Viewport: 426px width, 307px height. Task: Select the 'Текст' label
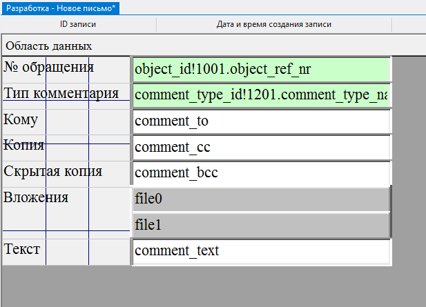(22, 248)
